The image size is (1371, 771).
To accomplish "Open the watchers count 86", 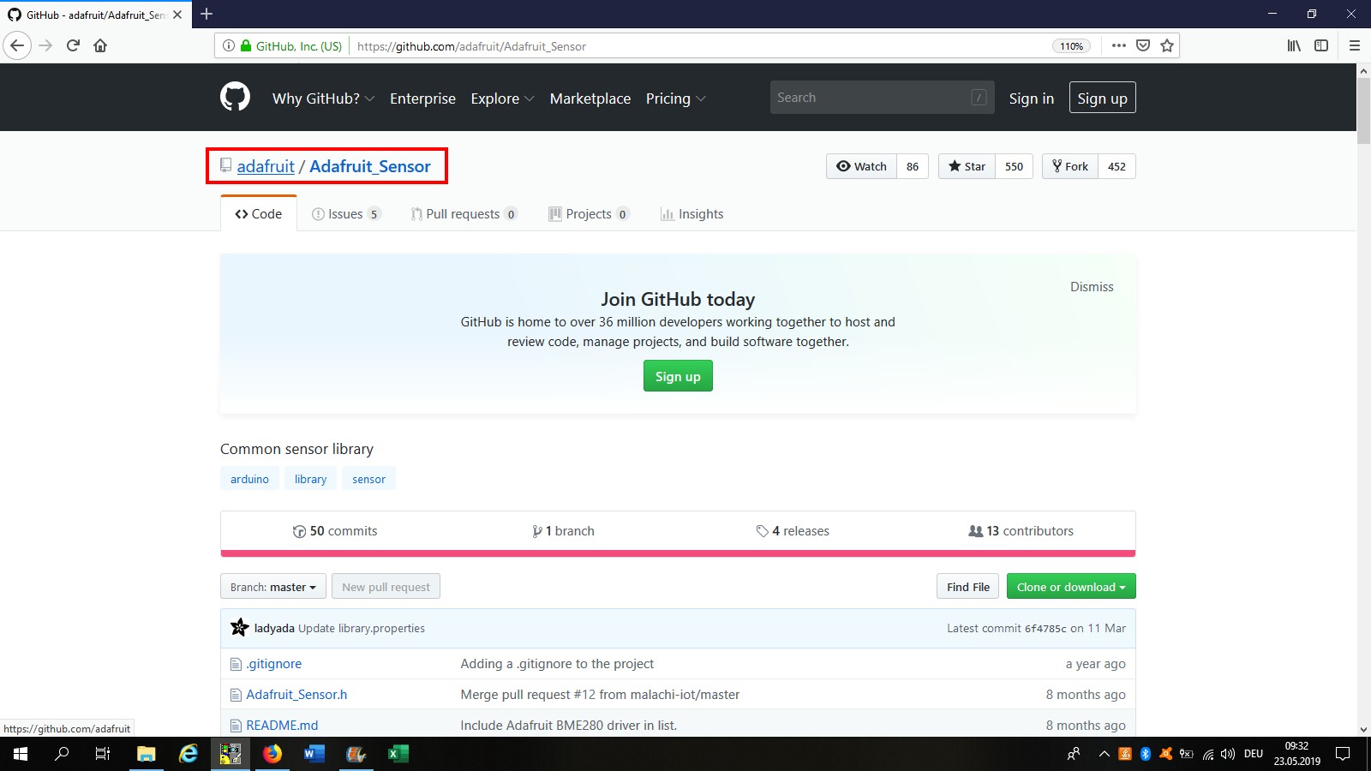I will (913, 166).
